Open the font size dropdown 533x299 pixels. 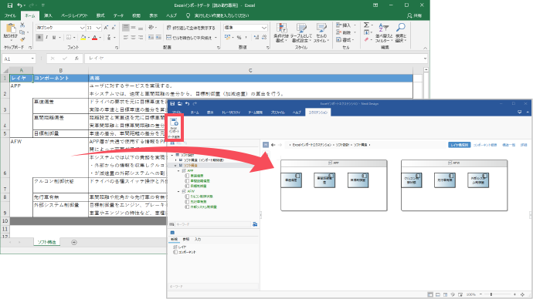(98, 28)
